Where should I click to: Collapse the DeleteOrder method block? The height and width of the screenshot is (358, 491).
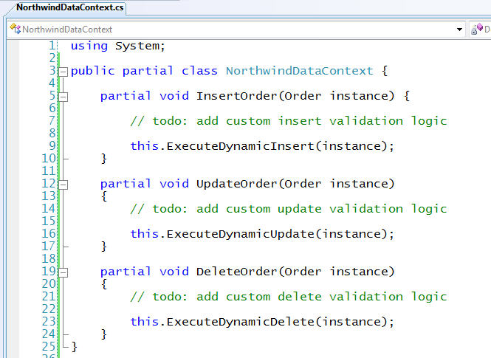[x=63, y=273]
